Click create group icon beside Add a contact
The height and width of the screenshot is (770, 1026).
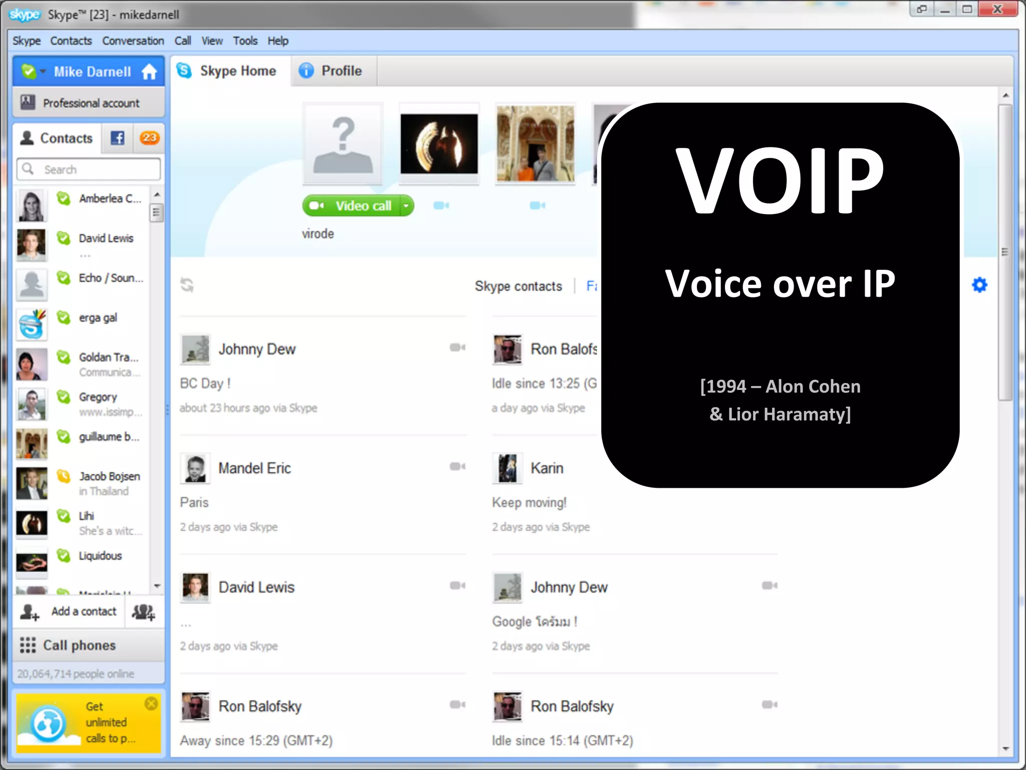144,612
